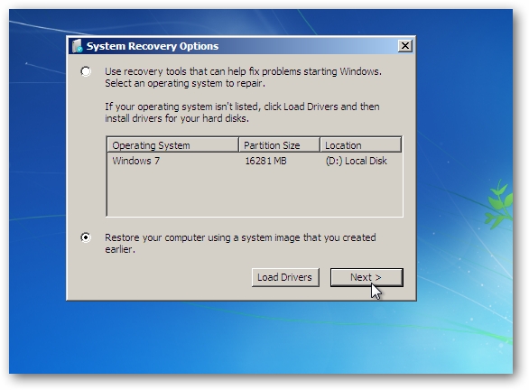Click the Operating System column header
This screenshot has height=390, width=529.
point(172,145)
